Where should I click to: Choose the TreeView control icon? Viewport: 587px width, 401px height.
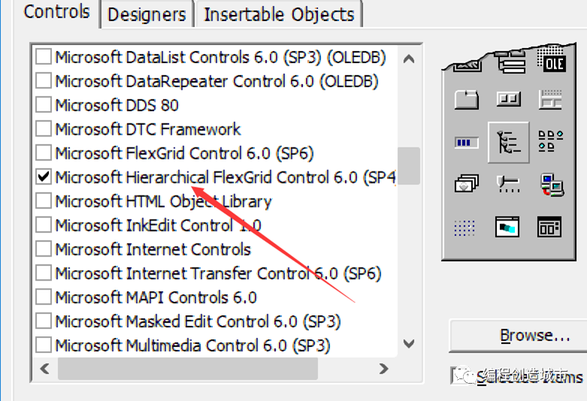(509, 141)
